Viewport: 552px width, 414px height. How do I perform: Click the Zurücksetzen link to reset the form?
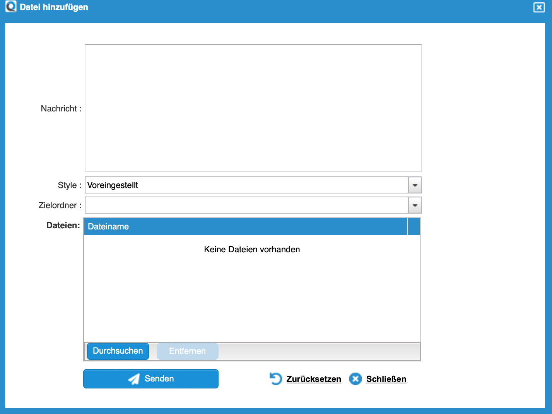313,379
